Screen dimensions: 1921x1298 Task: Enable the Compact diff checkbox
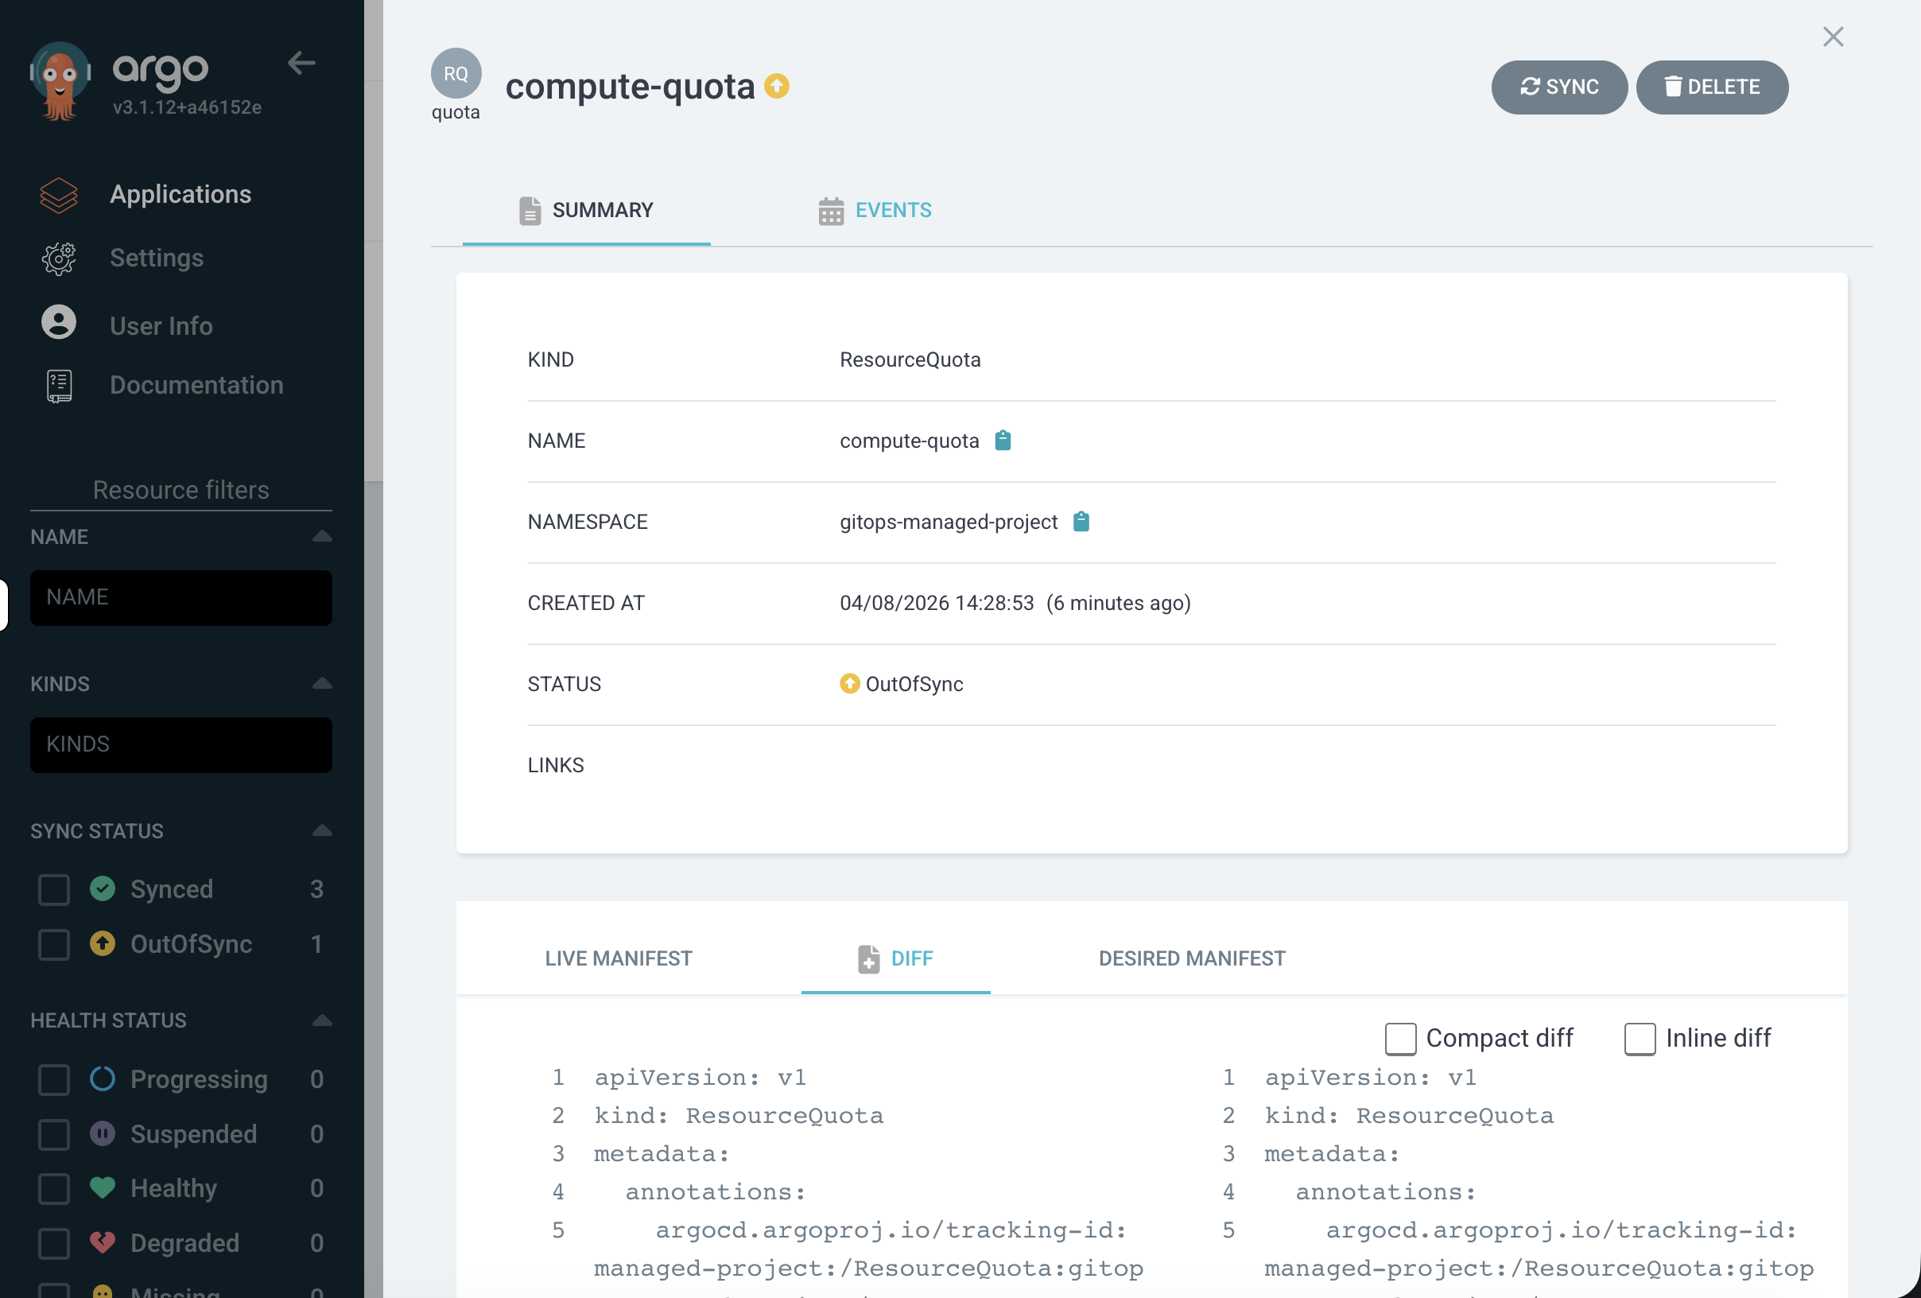(x=1400, y=1040)
